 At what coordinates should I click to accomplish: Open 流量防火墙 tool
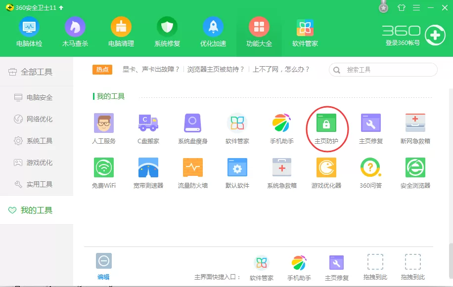(x=193, y=173)
